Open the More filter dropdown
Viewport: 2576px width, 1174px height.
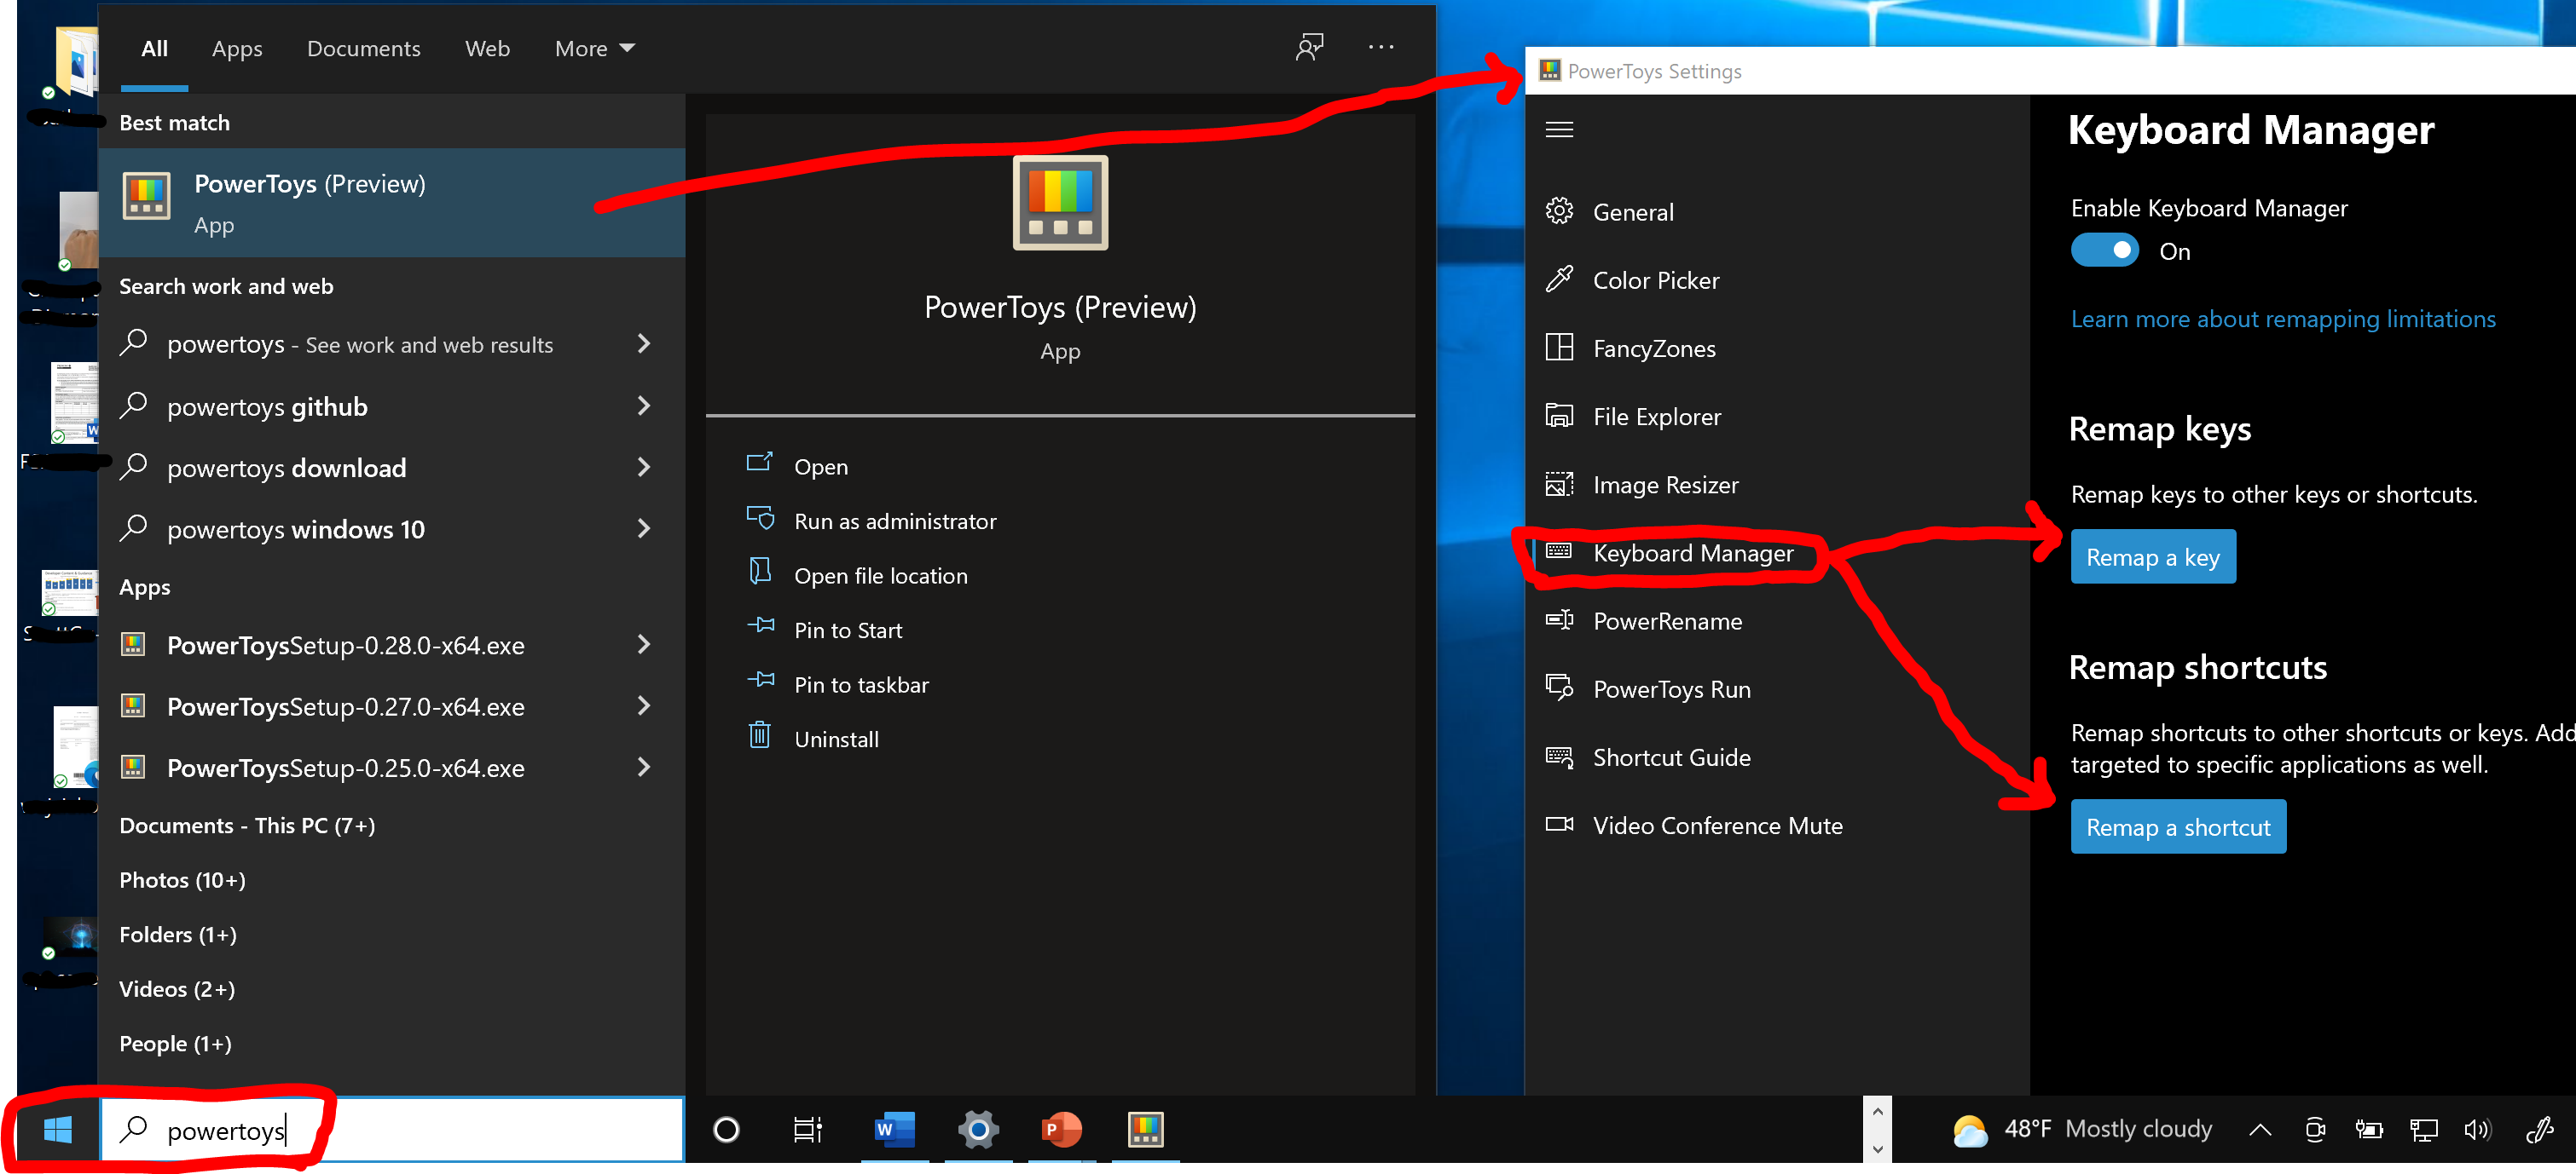pyautogui.click(x=594, y=48)
